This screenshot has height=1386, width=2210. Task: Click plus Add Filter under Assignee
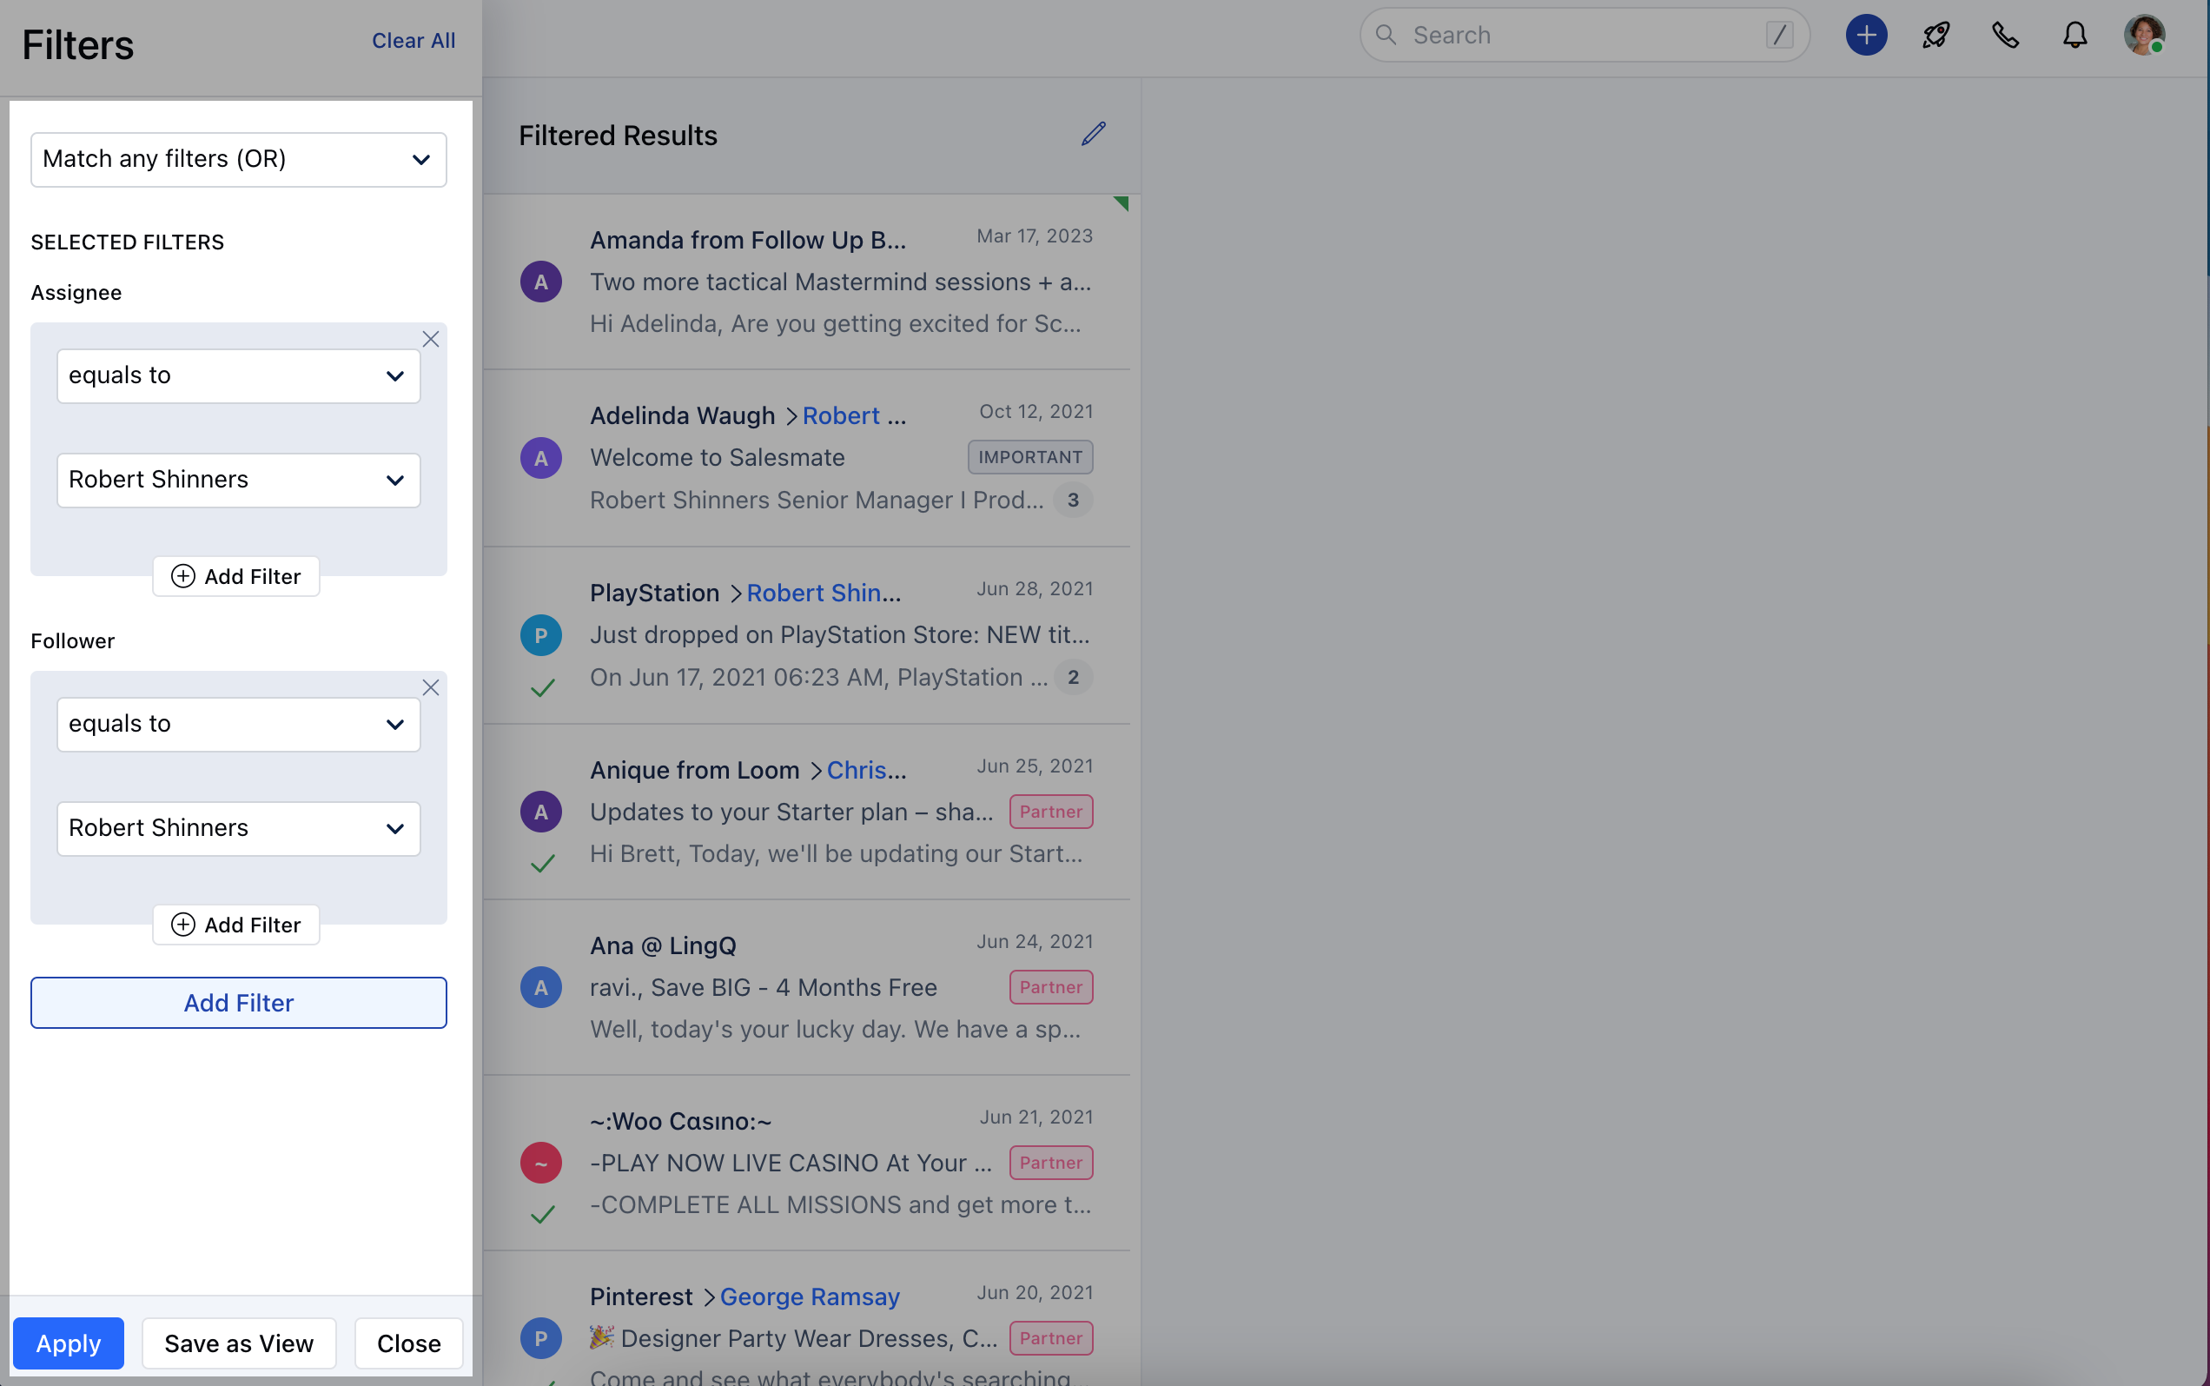click(236, 577)
